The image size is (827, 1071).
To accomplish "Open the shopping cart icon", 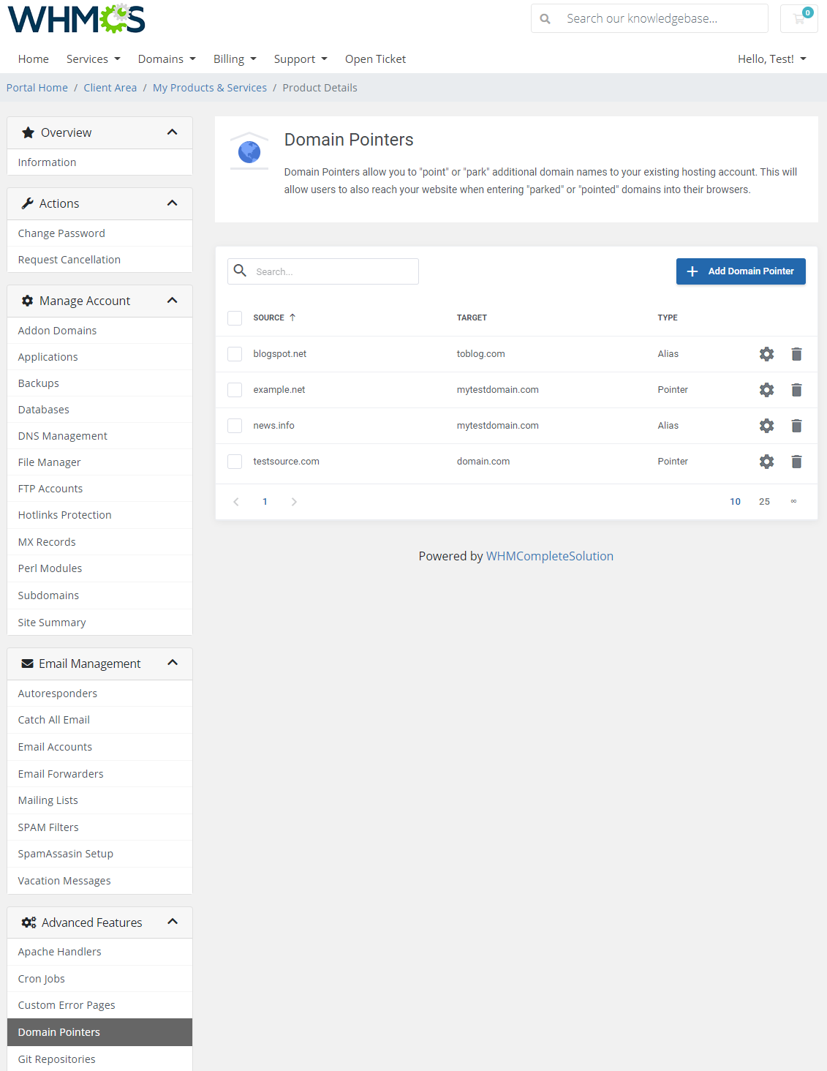I will [x=798, y=18].
